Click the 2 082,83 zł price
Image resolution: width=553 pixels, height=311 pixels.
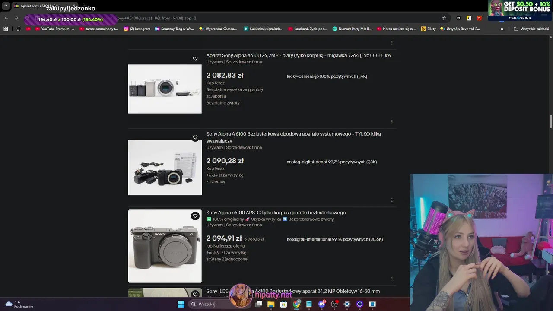point(225,75)
